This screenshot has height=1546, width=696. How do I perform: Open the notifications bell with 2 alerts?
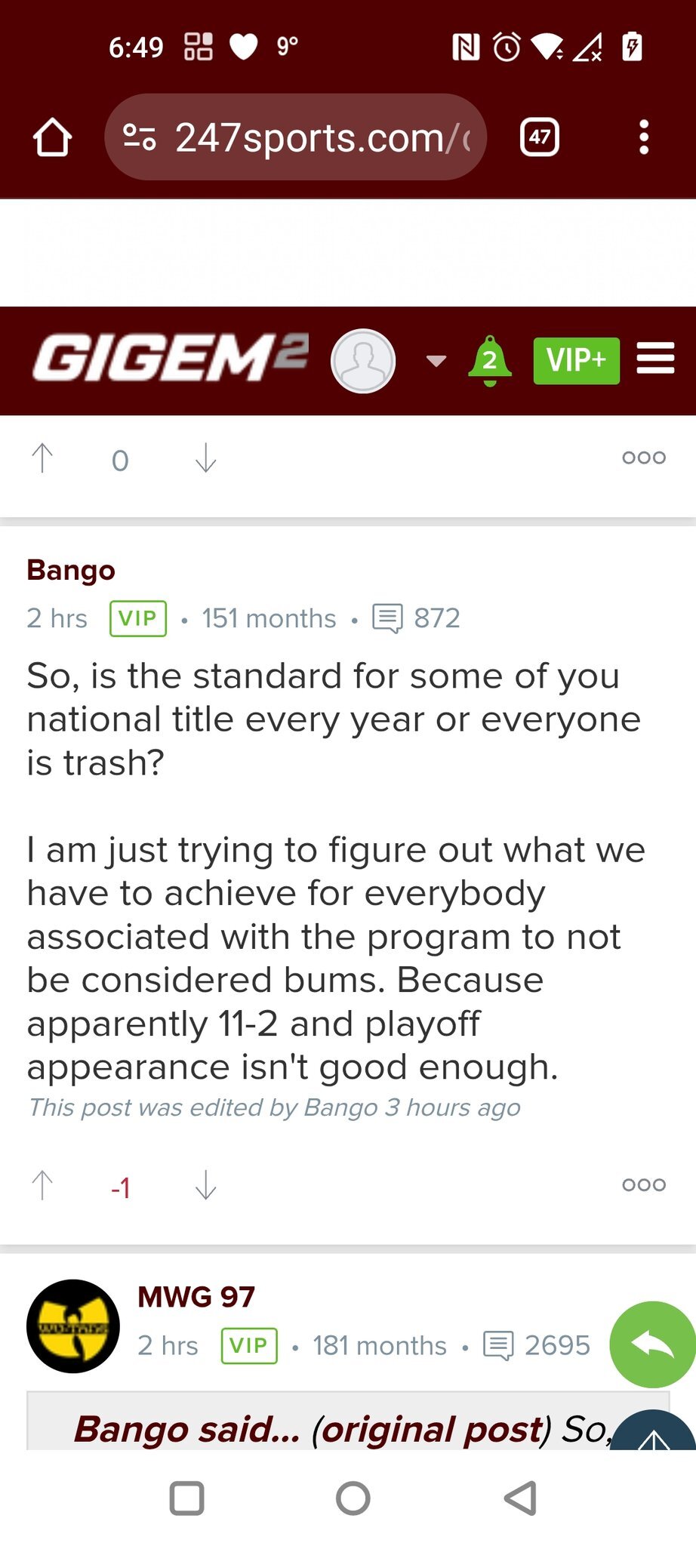(490, 360)
